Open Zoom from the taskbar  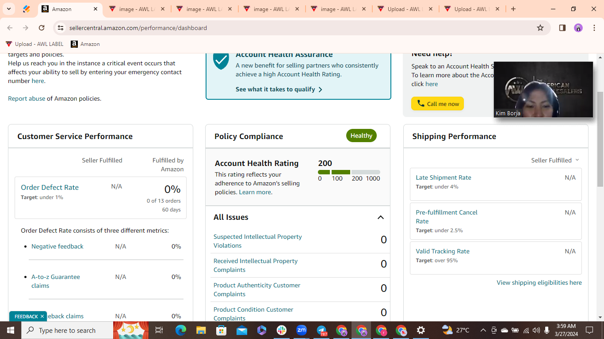click(302, 330)
